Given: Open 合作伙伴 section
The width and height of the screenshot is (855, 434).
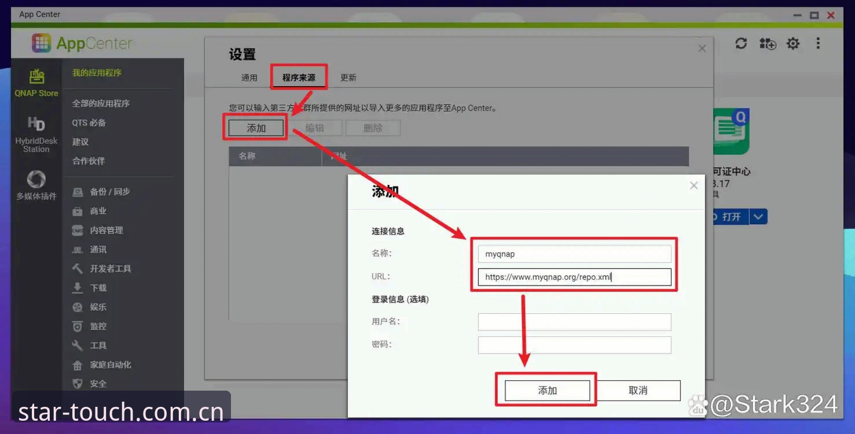Looking at the screenshot, I should (89, 161).
